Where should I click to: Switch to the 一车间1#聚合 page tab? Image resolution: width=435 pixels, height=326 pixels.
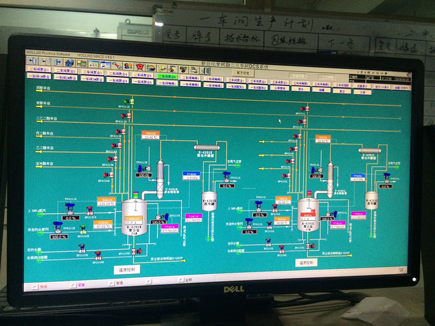coord(39,76)
